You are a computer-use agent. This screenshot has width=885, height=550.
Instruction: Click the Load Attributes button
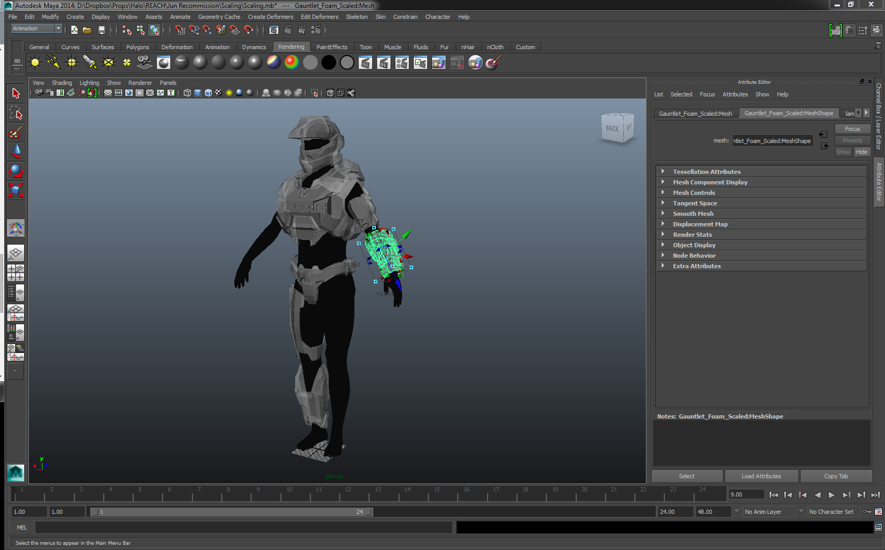pyautogui.click(x=761, y=476)
